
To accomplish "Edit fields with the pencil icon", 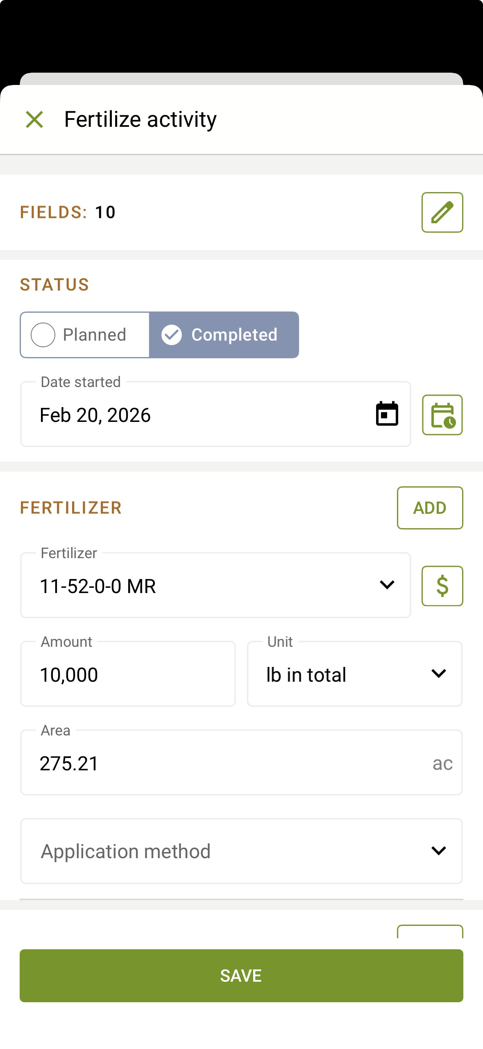I will (x=442, y=213).
